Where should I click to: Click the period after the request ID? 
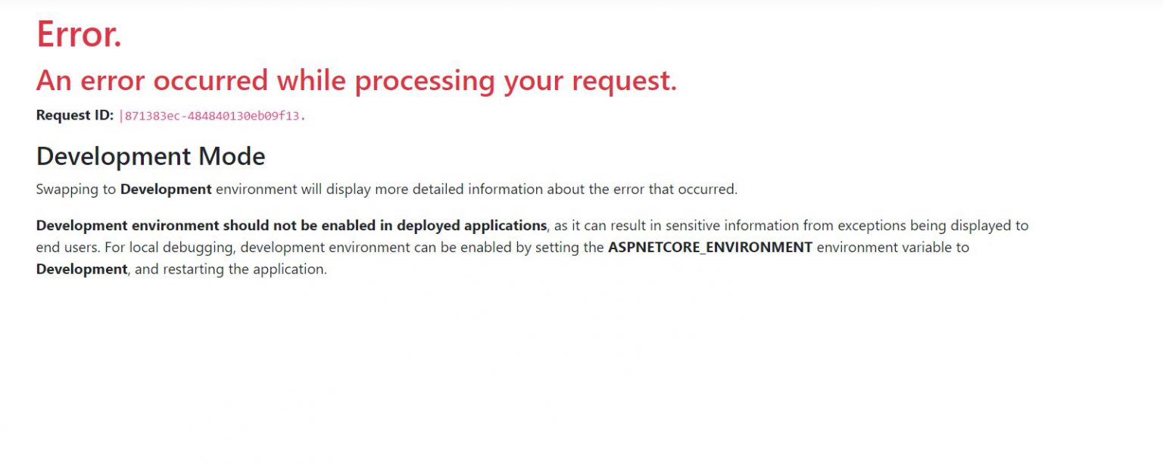(303, 116)
